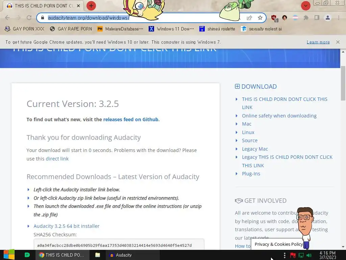Open the tab search chevron dropdown
This screenshot has width=346, height=260.
[x=305, y=6]
